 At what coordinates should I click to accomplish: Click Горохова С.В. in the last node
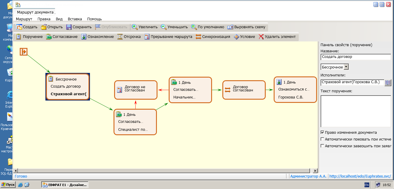tap(291, 97)
